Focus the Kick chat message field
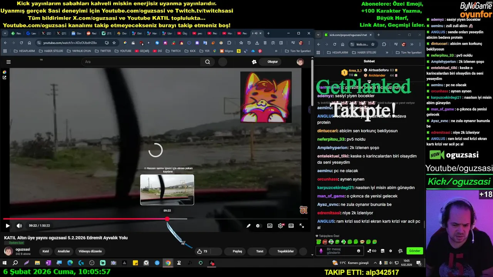 [339, 251]
